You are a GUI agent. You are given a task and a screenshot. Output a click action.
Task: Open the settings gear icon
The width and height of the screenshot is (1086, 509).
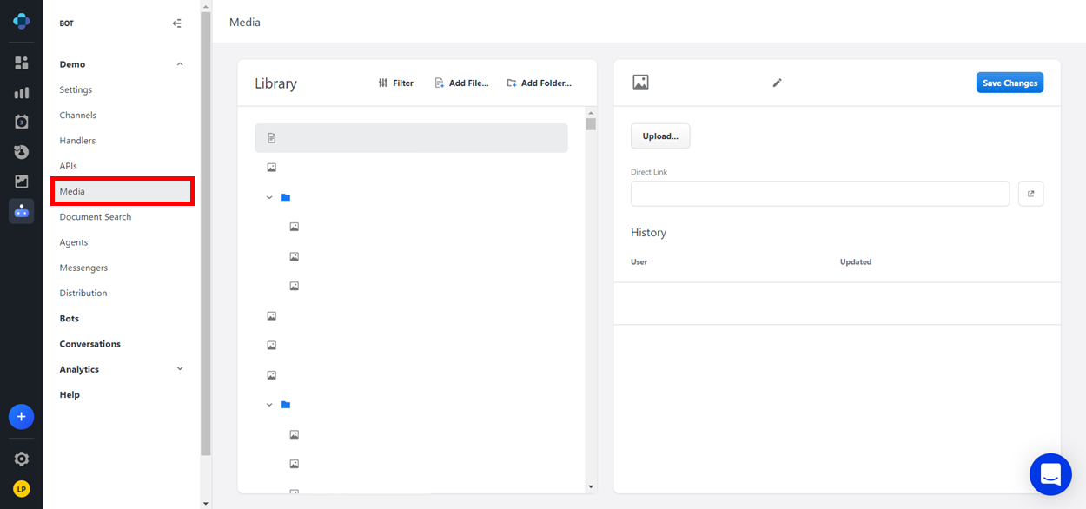[x=22, y=459]
